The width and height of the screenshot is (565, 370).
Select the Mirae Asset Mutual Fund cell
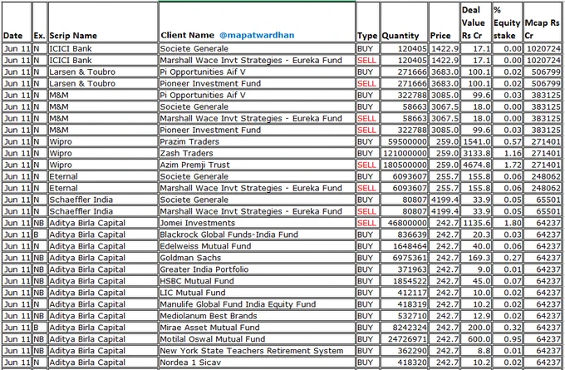pos(257,328)
